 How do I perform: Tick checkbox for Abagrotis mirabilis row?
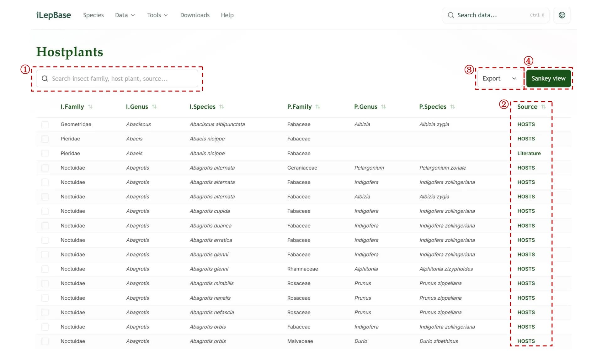click(x=45, y=283)
